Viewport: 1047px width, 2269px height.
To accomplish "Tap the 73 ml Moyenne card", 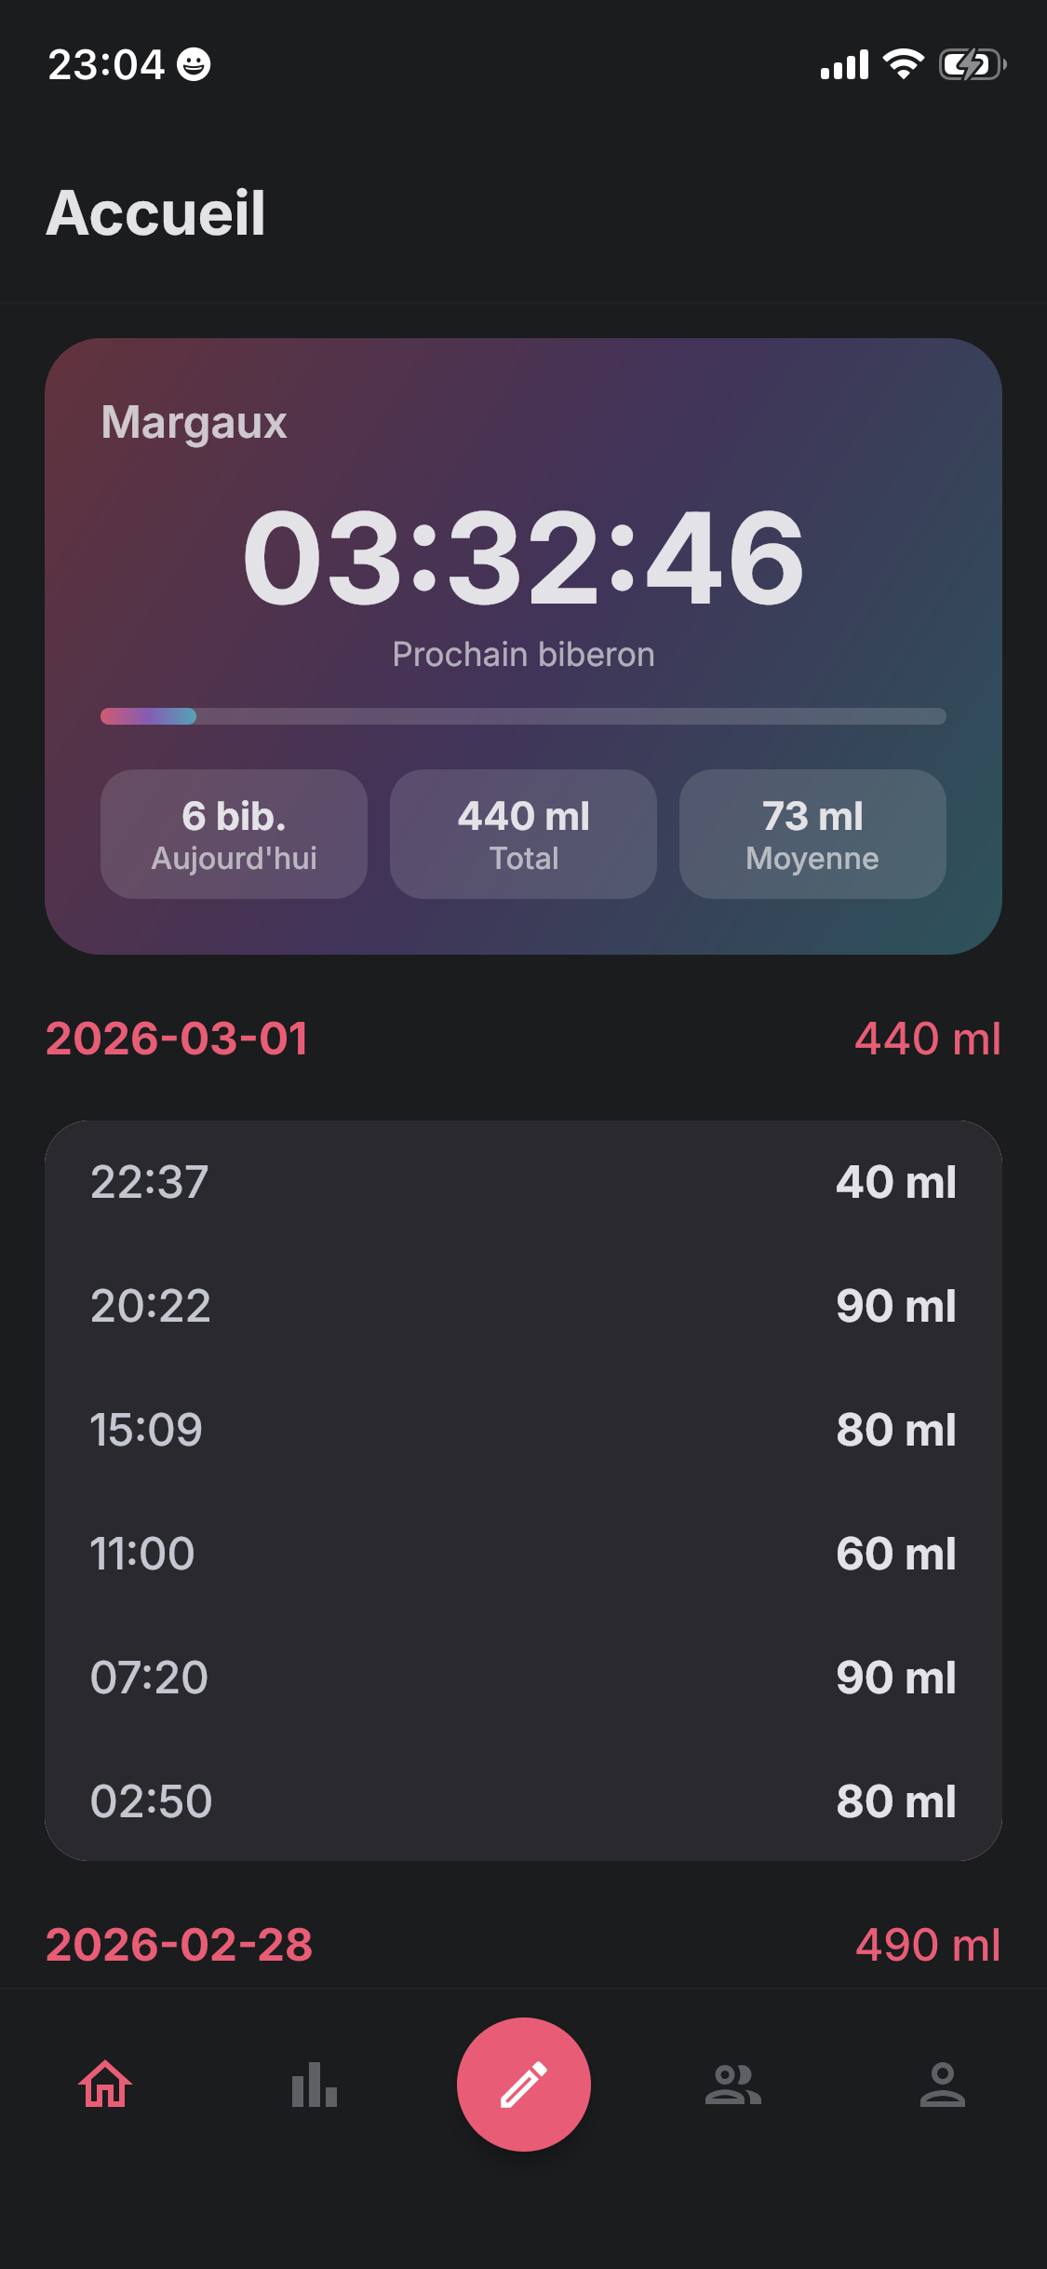I will pos(812,834).
